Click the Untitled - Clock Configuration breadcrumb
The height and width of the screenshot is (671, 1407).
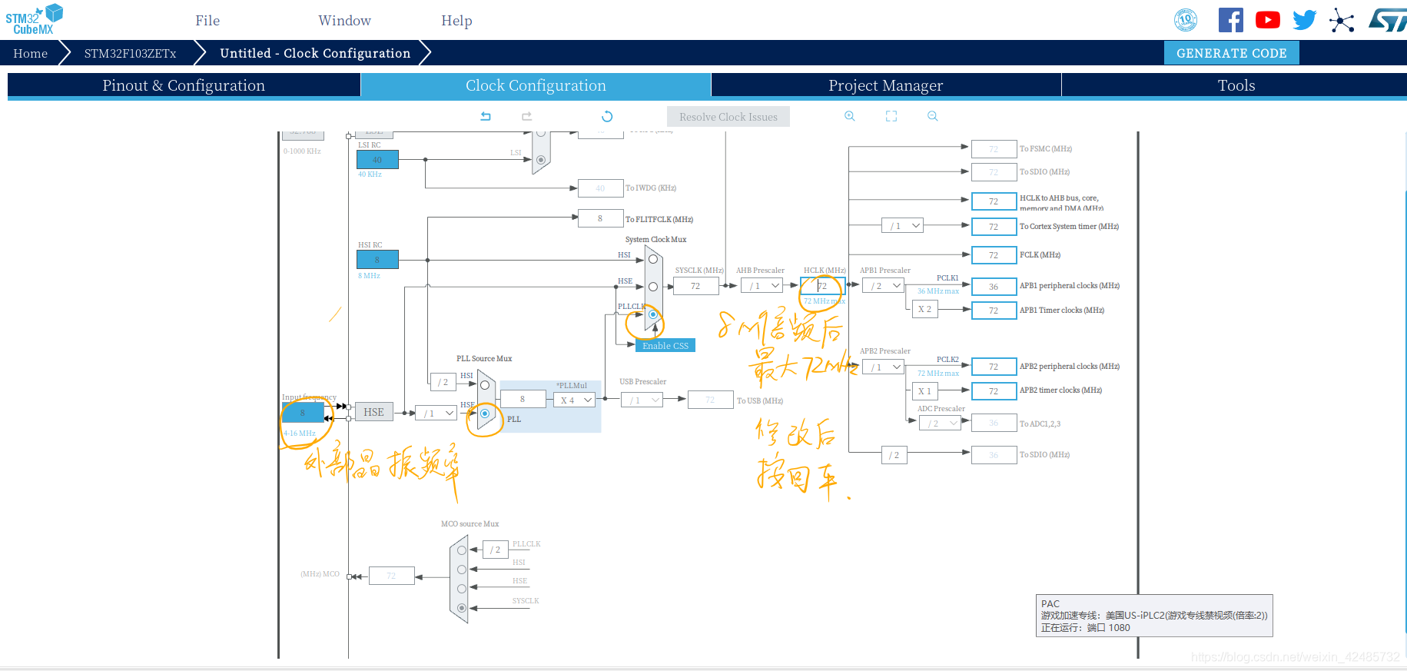pyautogui.click(x=315, y=53)
